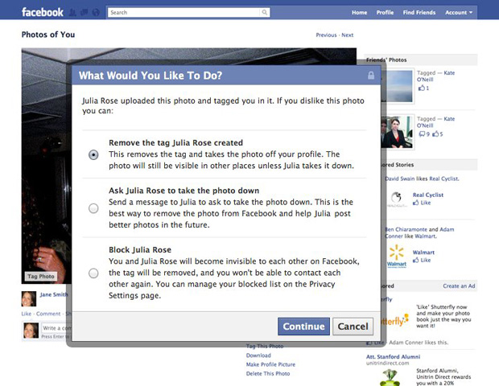499x386 pixels.
Task: Click the search magnifier icon
Action: click(x=242, y=13)
